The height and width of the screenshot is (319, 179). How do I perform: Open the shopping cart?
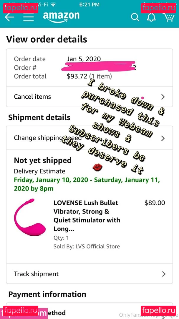point(168,17)
